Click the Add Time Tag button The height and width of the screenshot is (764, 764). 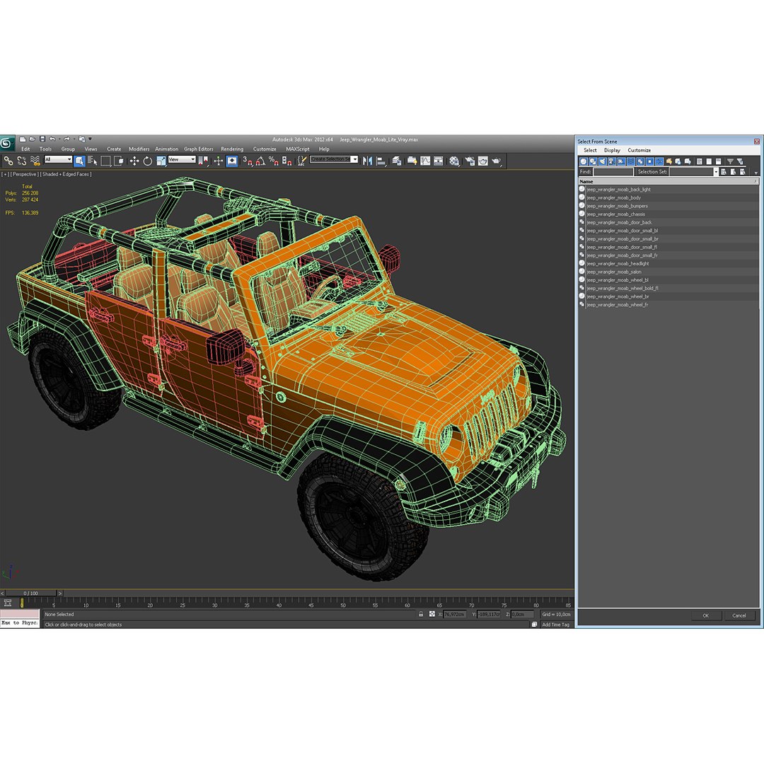pos(555,624)
